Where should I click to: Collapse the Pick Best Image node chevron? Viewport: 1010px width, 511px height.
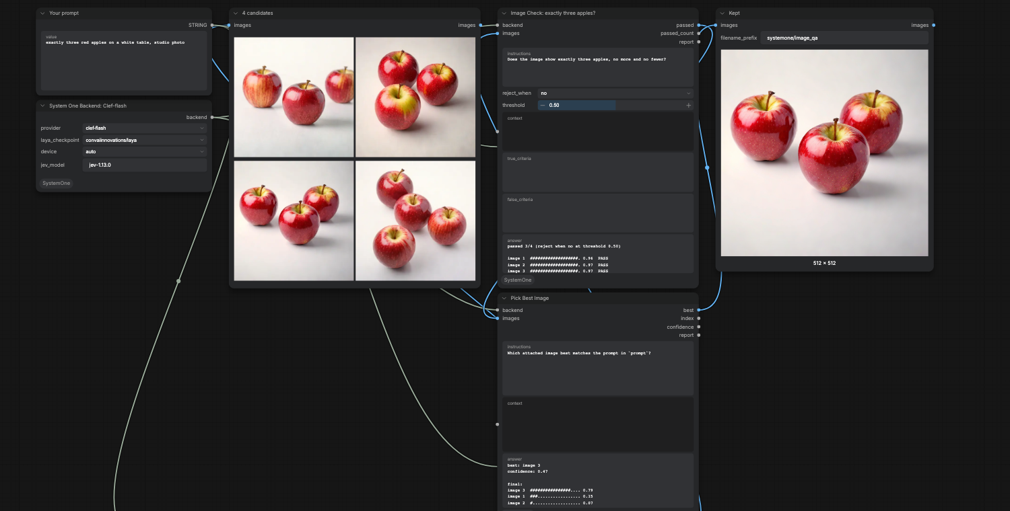504,298
